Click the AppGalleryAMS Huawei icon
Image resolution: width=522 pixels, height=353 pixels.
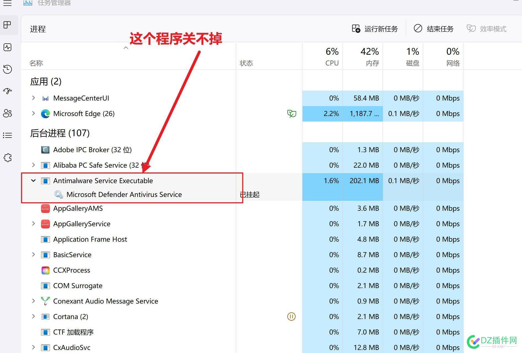coord(45,208)
